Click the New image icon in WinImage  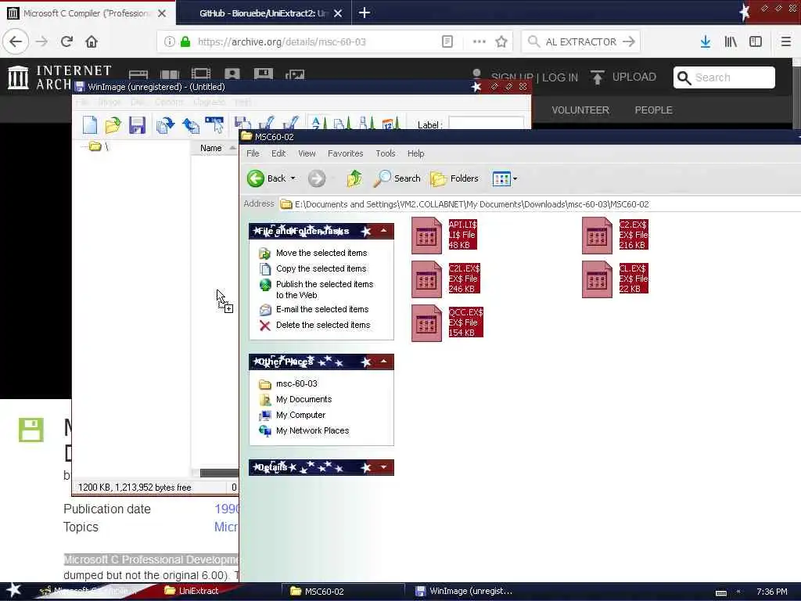pos(90,124)
